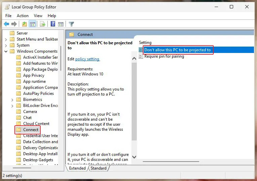
Task: Select Require pin for pairing setting
Action: 164,56
